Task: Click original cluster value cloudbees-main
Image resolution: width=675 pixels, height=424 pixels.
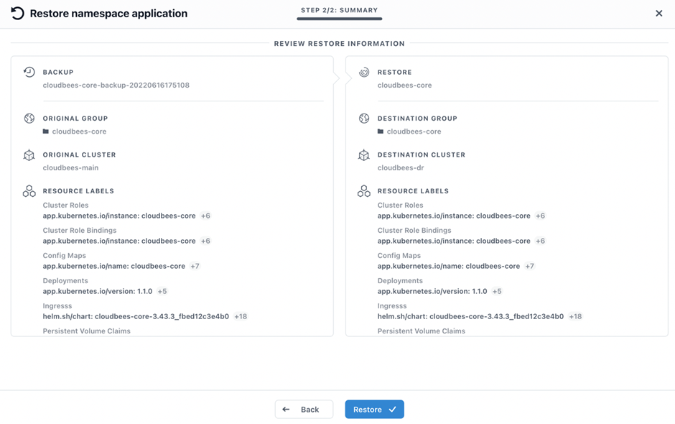Action: (70, 167)
